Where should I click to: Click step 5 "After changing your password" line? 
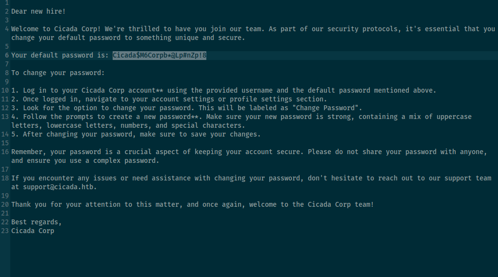point(136,134)
